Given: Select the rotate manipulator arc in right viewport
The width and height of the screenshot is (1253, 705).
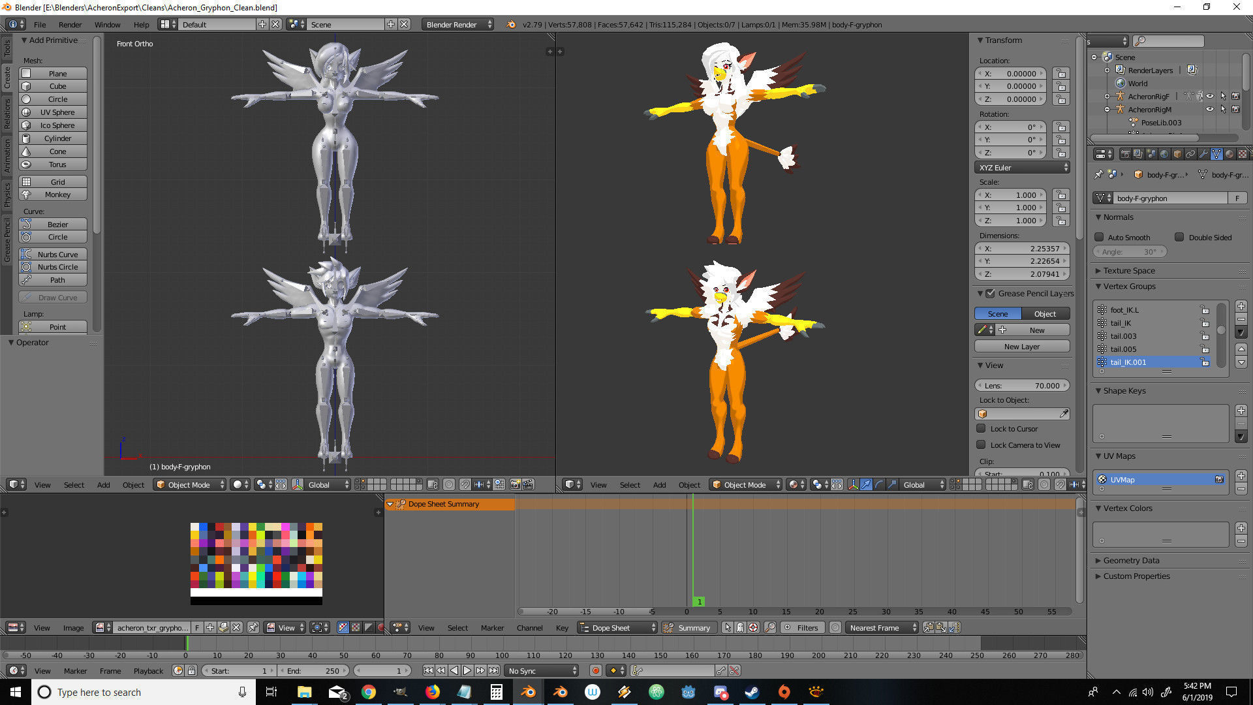Looking at the screenshot, I should (x=879, y=484).
